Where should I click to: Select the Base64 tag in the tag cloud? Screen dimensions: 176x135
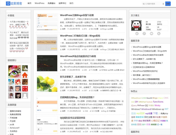149,98
